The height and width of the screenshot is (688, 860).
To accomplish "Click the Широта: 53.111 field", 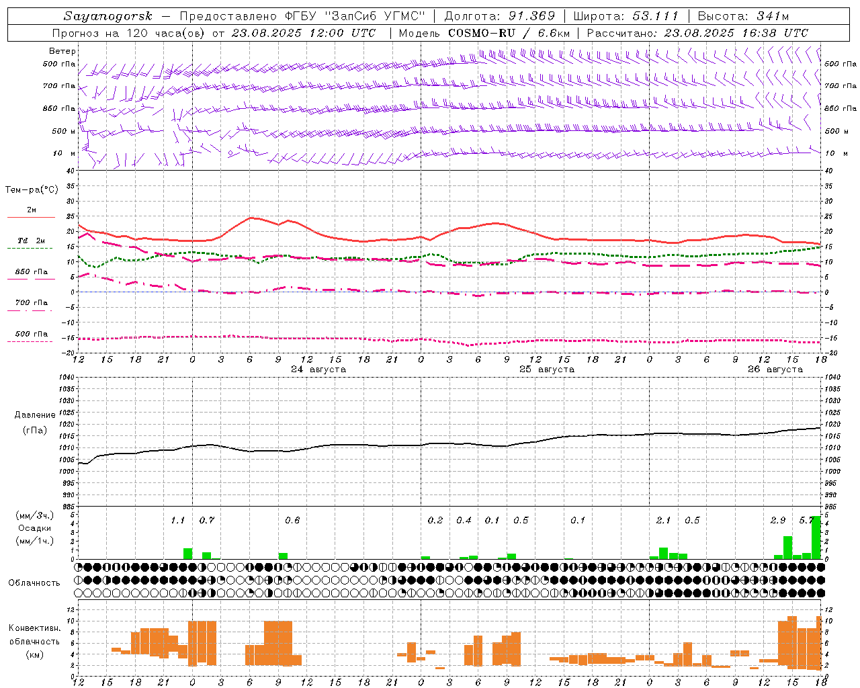I will tap(626, 16).
